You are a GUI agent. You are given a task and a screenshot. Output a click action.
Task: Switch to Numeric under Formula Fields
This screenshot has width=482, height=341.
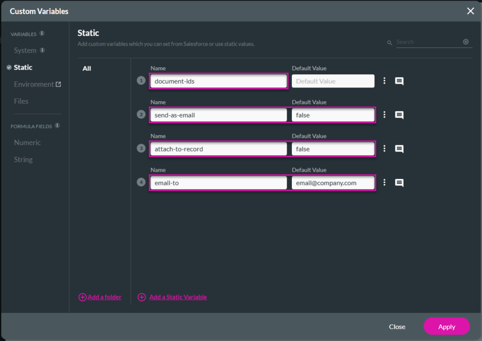click(x=27, y=143)
